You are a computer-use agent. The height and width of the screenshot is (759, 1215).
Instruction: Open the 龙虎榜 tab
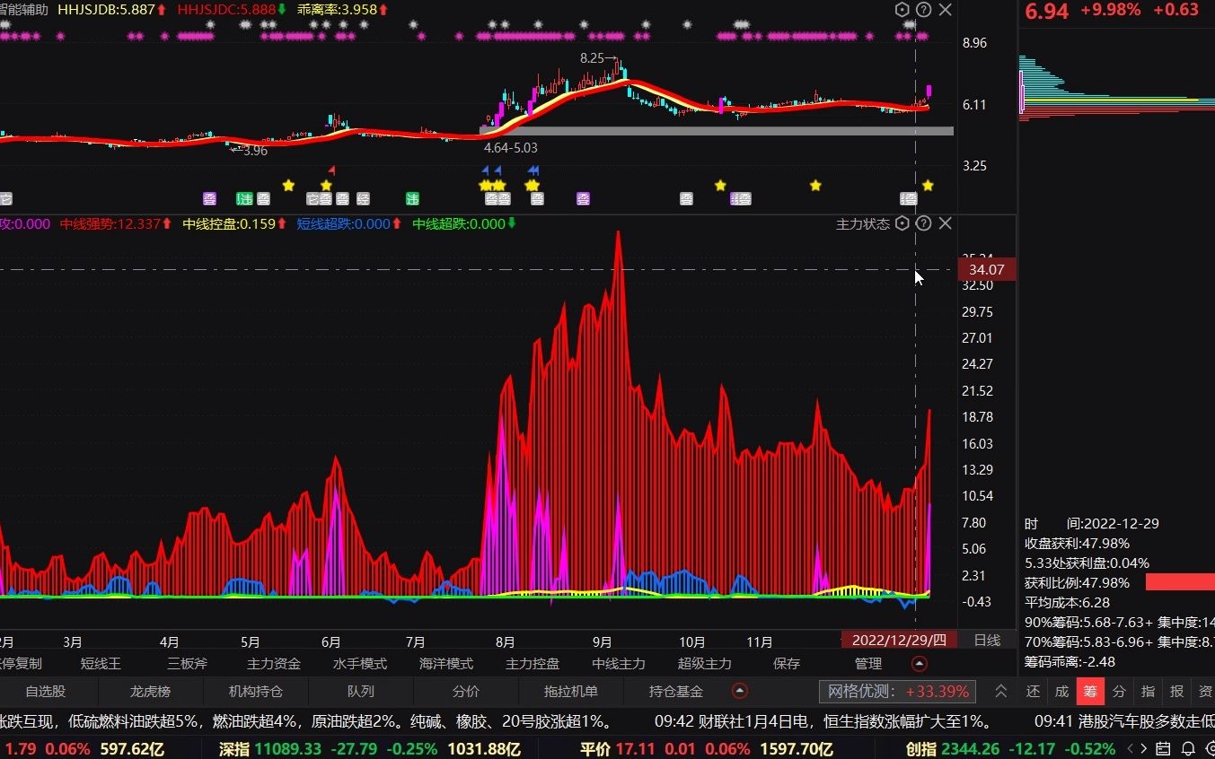(x=150, y=692)
